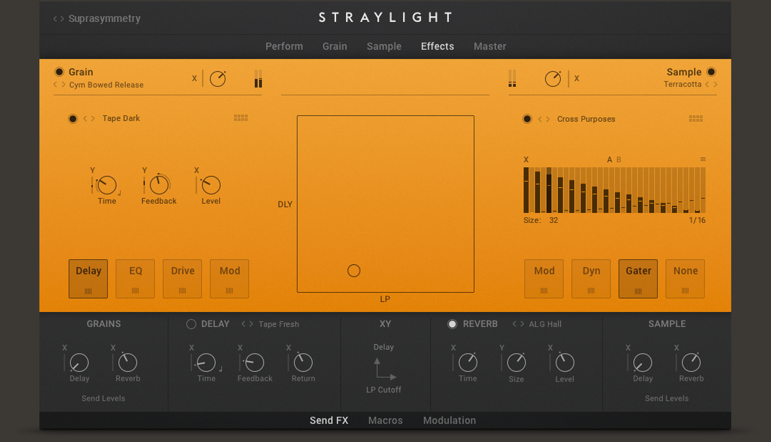The height and width of the screenshot is (442, 771).
Task: Select previous Tape Fresh delay preset arrow
Action: [x=243, y=324]
